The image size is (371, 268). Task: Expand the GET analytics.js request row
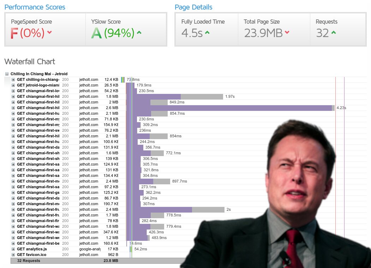coord(13,249)
